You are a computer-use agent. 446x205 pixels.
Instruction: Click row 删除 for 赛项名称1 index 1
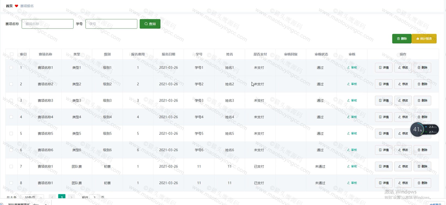click(x=422, y=67)
